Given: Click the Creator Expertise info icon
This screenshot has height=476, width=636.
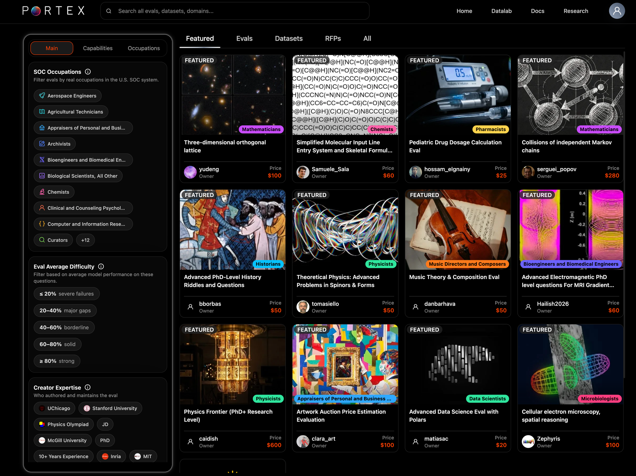Looking at the screenshot, I should pyautogui.click(x=88, y=387).
